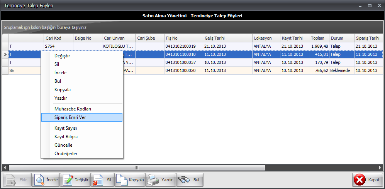Sort by the Belge No column header

[x=88, y=38]
